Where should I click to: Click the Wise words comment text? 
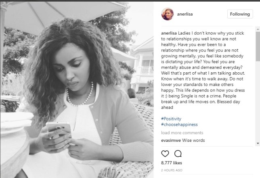pyautogui.click(x=193, y=140)
